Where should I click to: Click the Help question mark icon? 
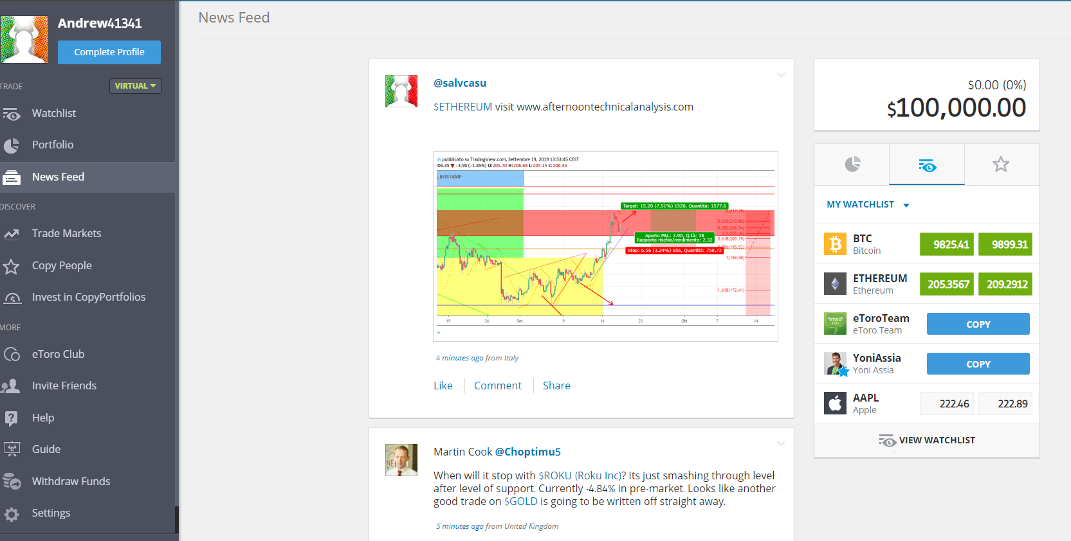pos(12,418)
